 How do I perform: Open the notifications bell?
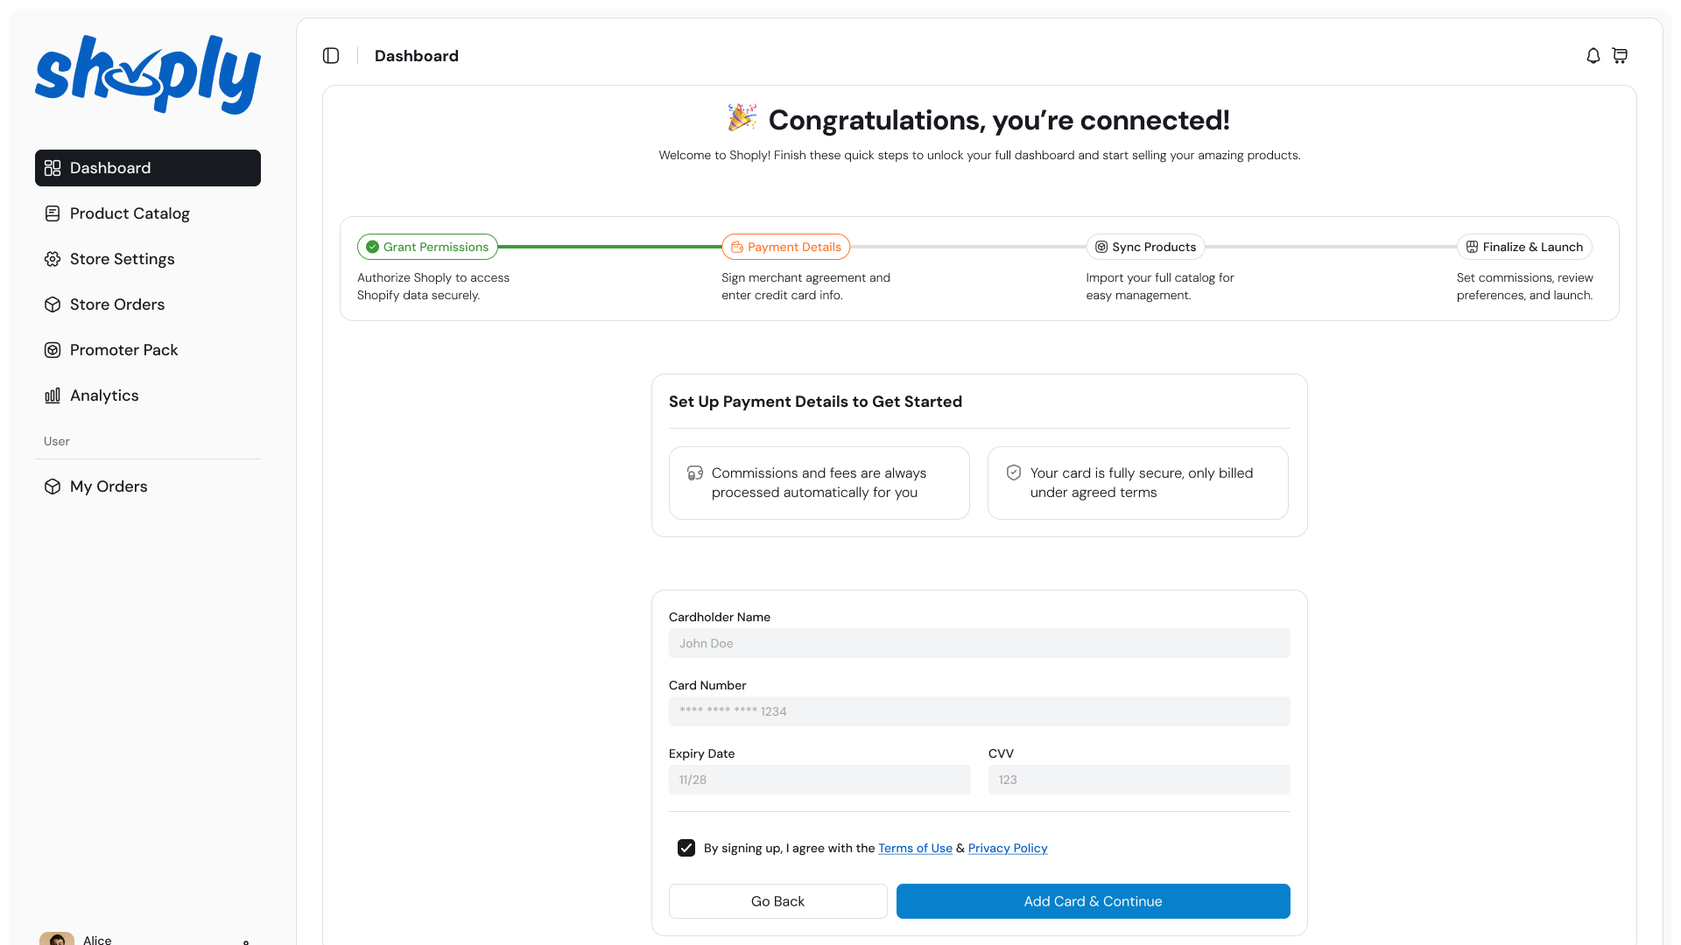pyautogui.click(x=1593, y=56)
